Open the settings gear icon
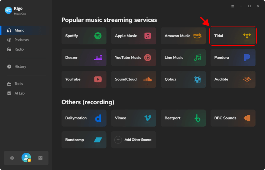This screenshot has width=265, height=170. pos(12,158)
